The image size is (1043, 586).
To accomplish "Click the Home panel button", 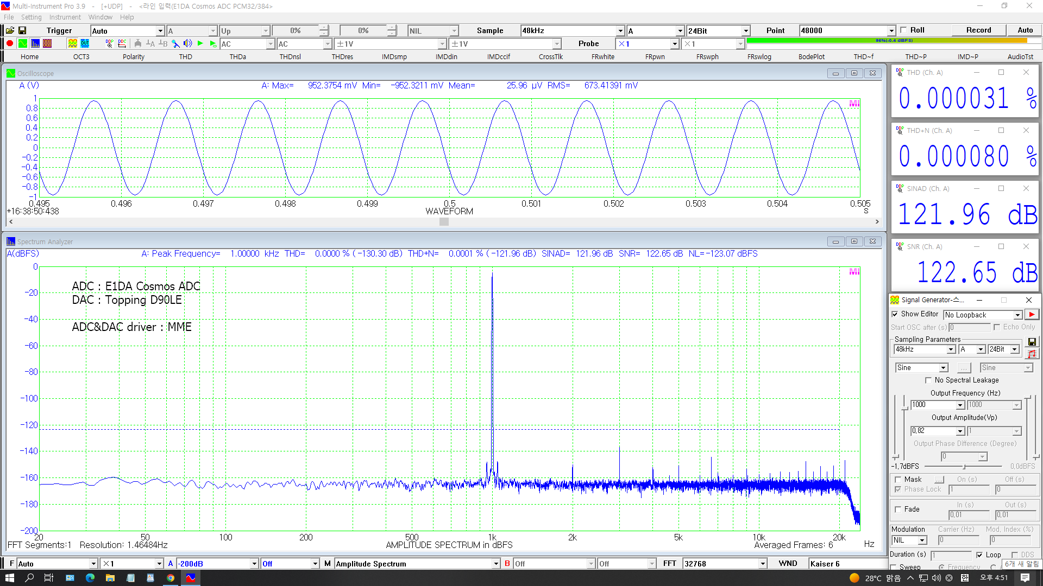I will click(29, 57).
